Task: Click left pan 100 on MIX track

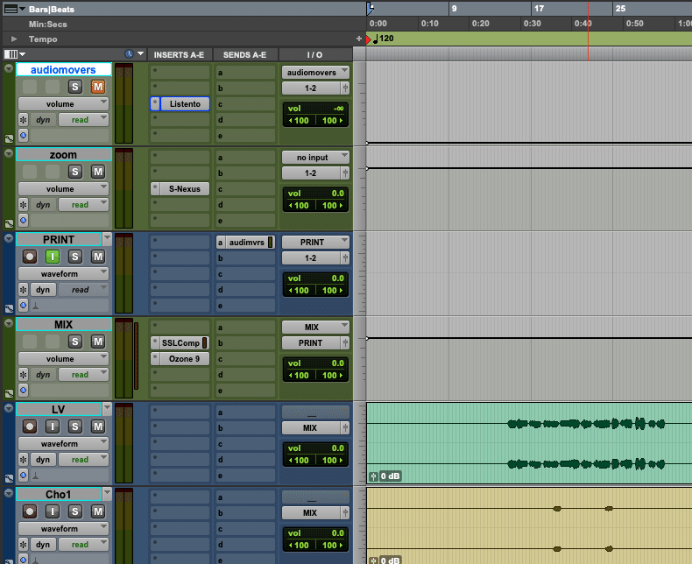Action: coord(299,375)
